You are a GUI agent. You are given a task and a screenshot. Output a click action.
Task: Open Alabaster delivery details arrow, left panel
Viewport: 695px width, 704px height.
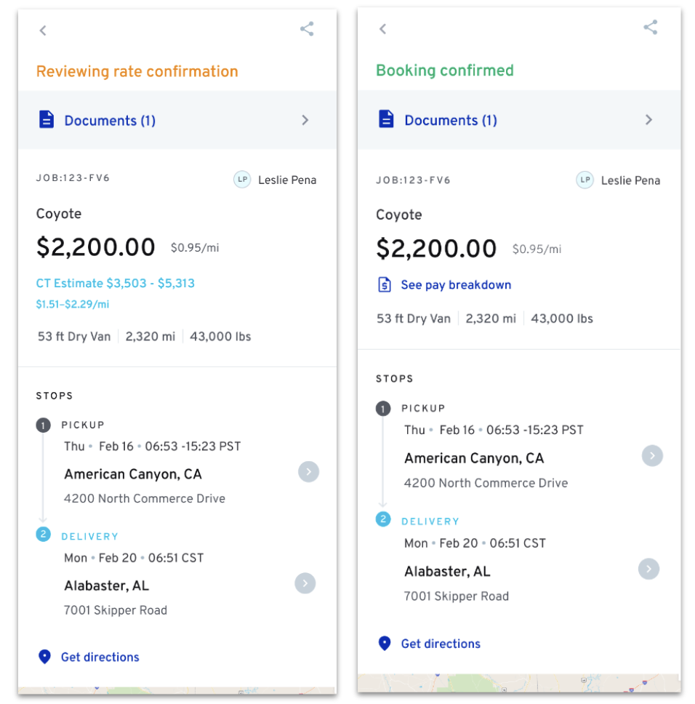pos(305,583)
